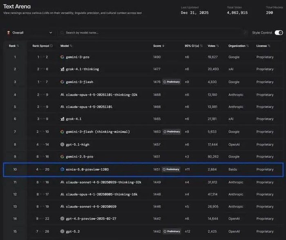Open the gpt-4.5-preview-2025-02-27 model name
Screen dimensions: 286x240
[x=91, y=218]
